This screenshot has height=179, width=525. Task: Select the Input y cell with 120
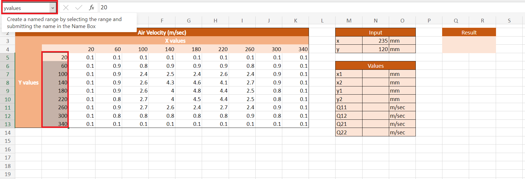(x=375, y=49)
